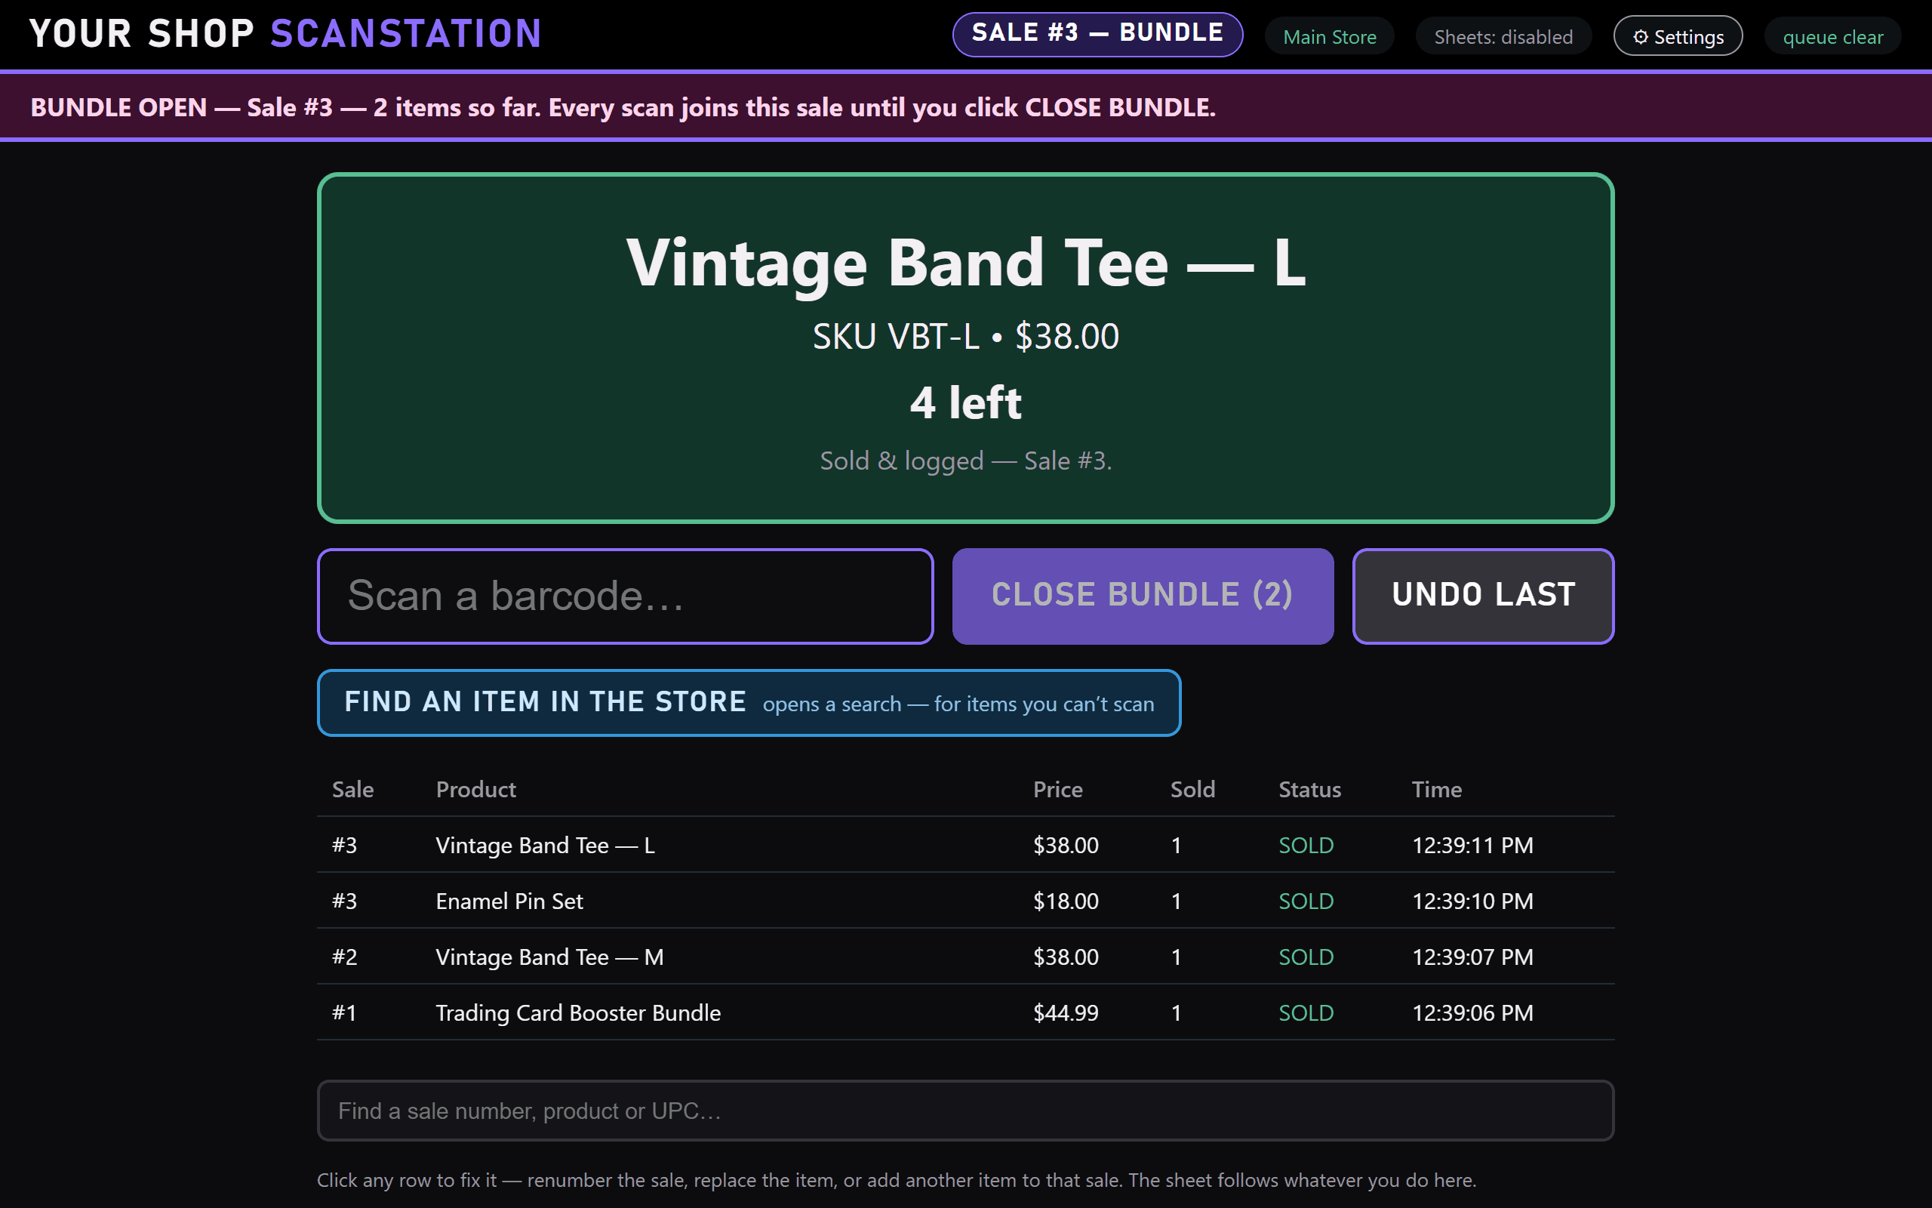This screenshot has height=1208, width=1932.
Task: Click the Sheets: disabled pill
Action: pyautogui.click(x=1503, y=37)
